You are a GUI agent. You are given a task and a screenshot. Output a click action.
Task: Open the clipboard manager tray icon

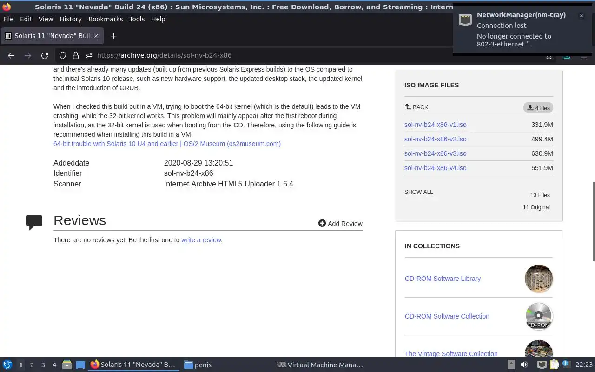tap(554, 365)
